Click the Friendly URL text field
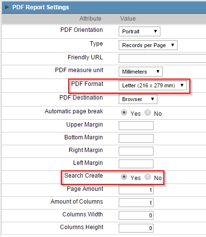This screenshot has width=206, height=237. 162,58
